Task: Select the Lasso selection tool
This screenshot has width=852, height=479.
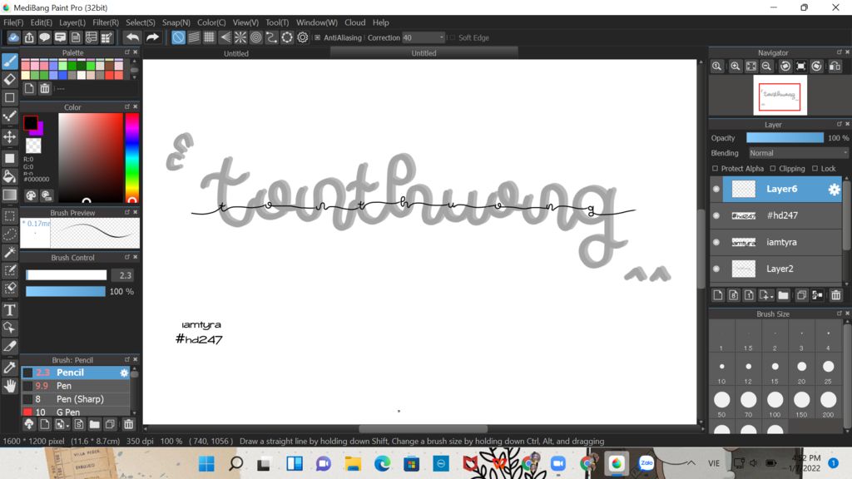Action: [10, 234]
